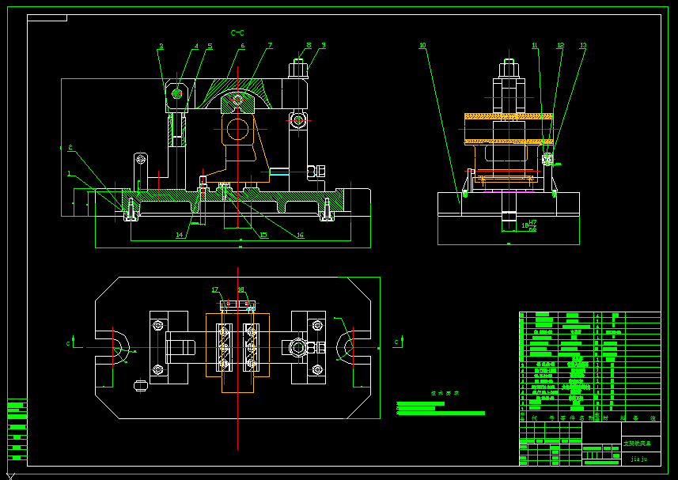This screenshot has width=678, height=480.
Task: Click the 备注 column header in parts list
Action: (x=645, y=418)
